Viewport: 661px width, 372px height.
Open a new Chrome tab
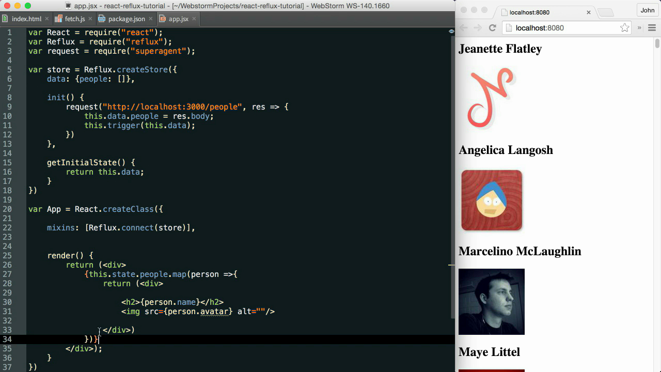pos(606,12)
